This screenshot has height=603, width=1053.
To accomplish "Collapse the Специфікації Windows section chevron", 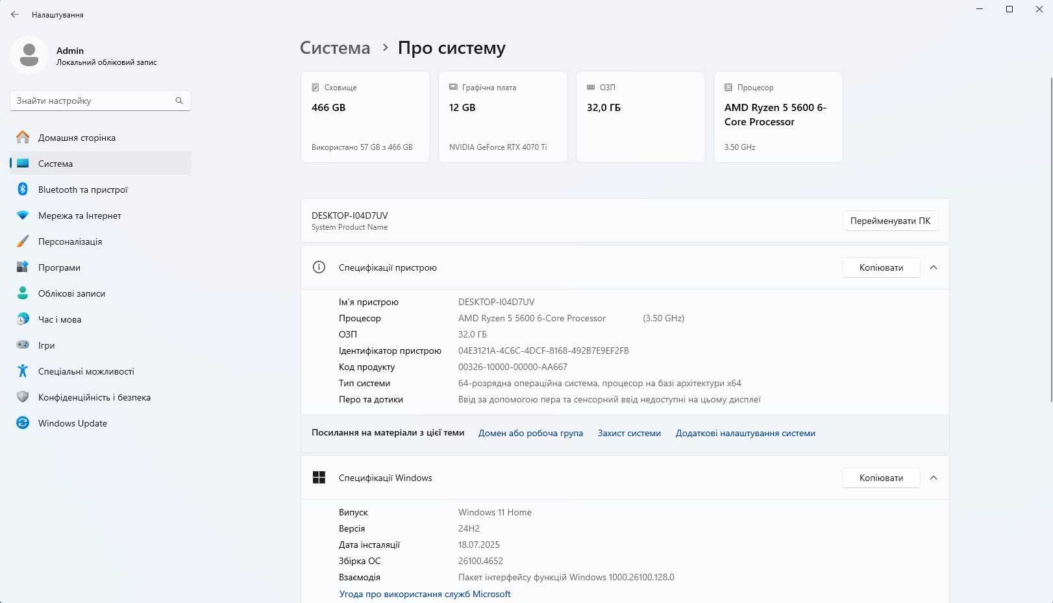I will [x=934, y=478].
